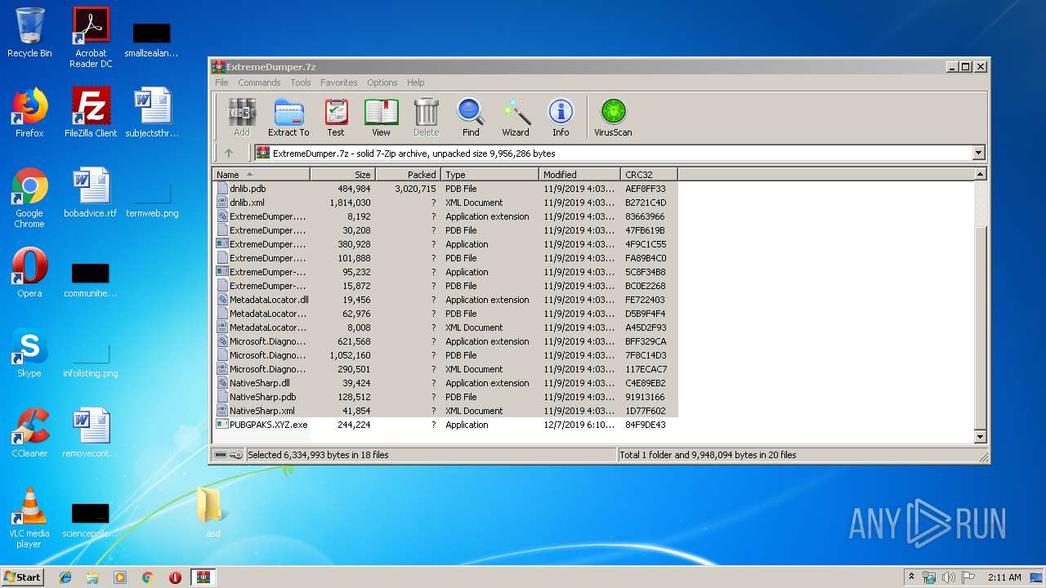This screenshot has height=588, width=1046.
Task: Open Firefox desktop shortcut
Action: click(x=29, y=113)
